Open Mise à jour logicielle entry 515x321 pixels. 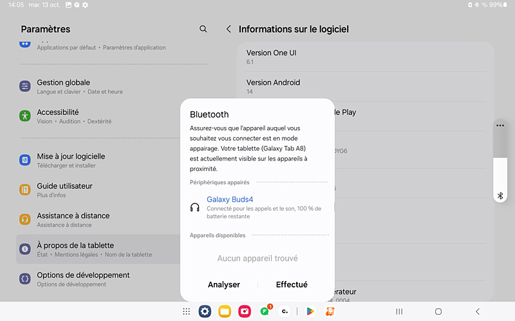[98, 160]
